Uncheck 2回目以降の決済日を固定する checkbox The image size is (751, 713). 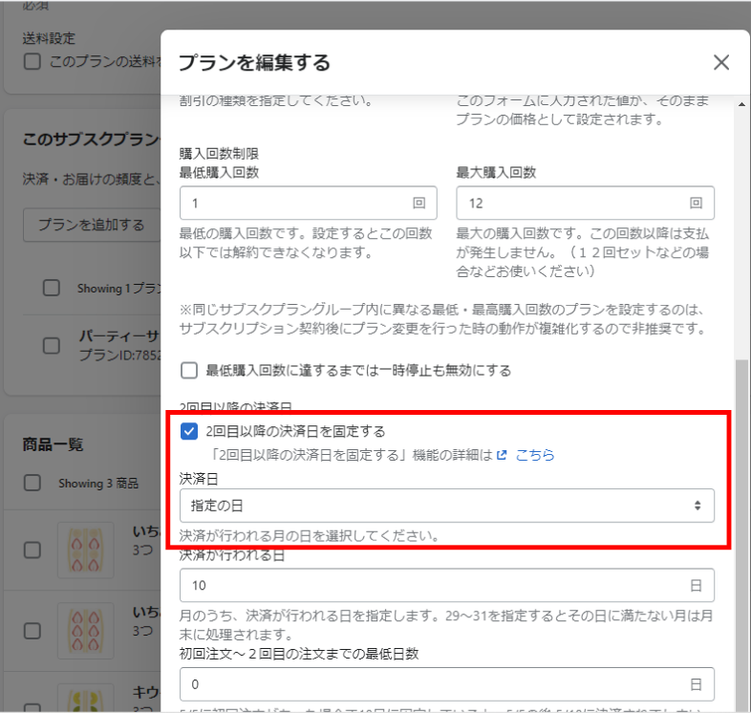[189, 431]
